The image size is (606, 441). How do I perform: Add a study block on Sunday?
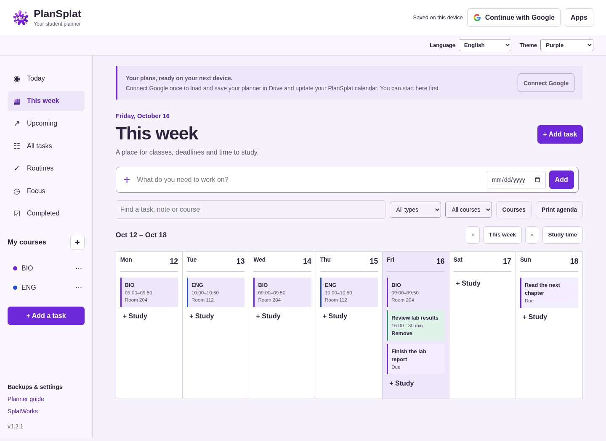535,317
